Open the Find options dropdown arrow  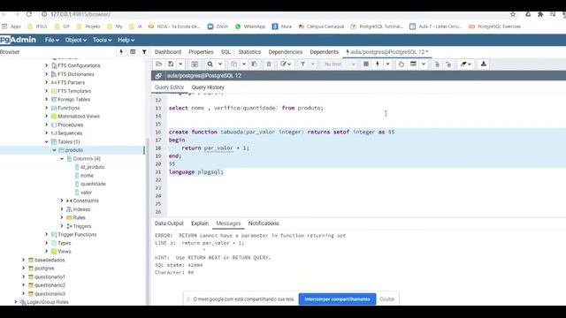(220, 64)
